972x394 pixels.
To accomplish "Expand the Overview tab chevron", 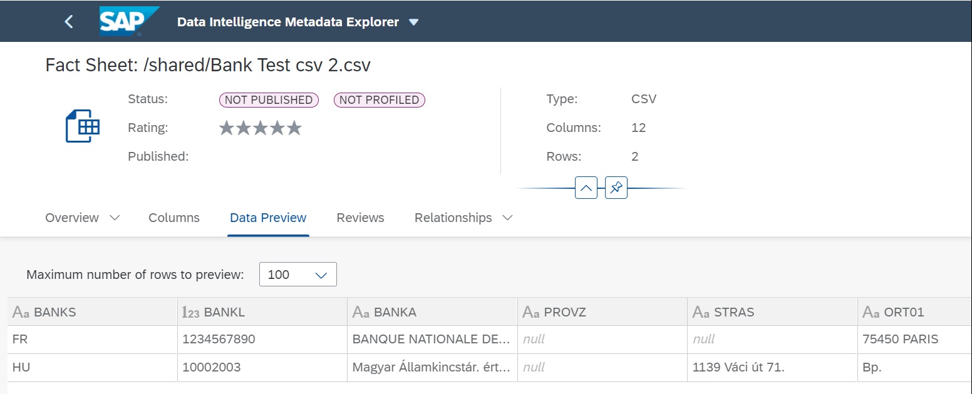I will tap(115, 218).
